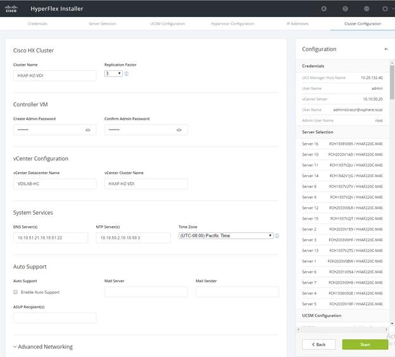Click the Configuration panel vertical scrollbar

pos(392,82)
